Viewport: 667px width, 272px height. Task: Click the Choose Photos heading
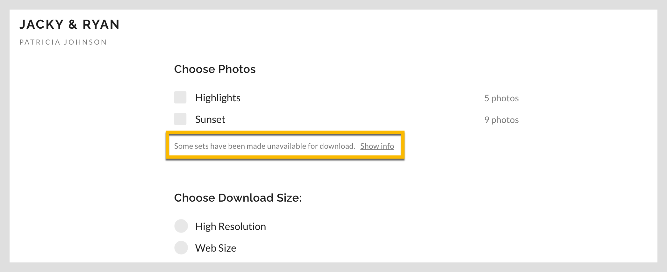point(215,69)
